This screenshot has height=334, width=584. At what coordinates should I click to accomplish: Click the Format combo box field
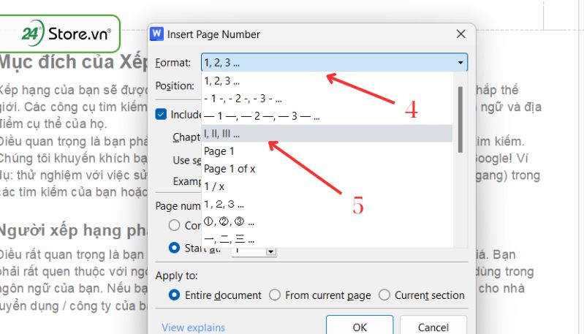coord(334,63)
